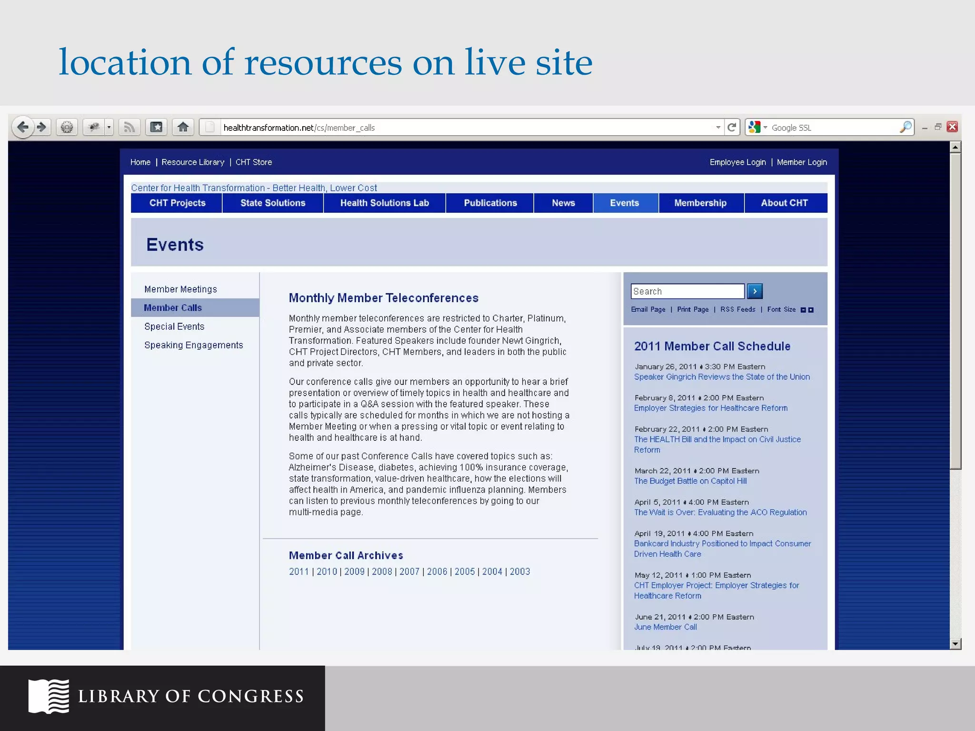
Task: Go to the browser home page icon
Action: click(183, 127)
